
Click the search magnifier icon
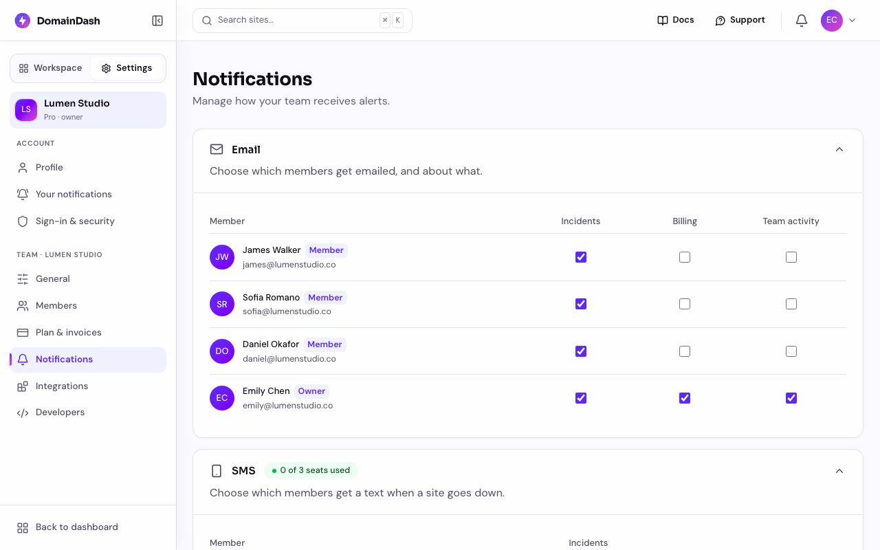207,21
